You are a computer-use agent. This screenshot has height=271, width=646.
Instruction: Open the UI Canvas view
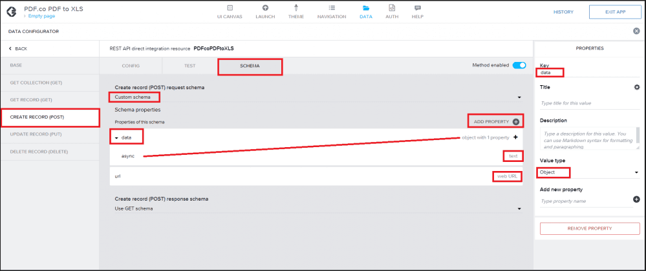pos(229,12)
